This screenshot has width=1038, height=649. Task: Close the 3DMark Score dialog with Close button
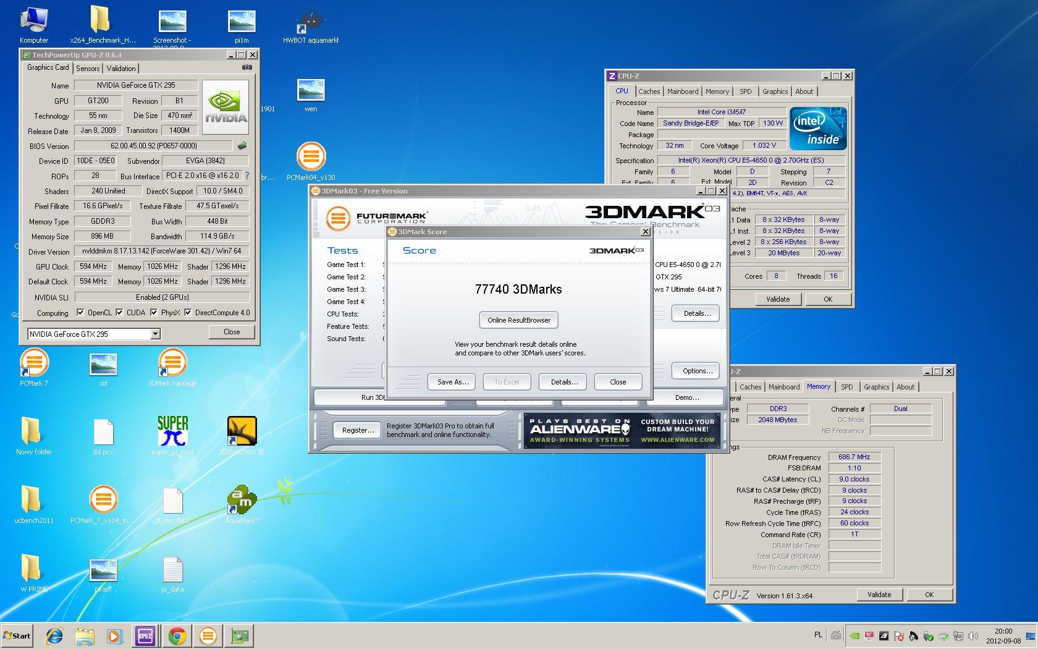(x=618, y=382)
